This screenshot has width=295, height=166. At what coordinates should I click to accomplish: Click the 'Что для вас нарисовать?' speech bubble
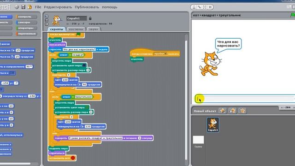point(229,44)
